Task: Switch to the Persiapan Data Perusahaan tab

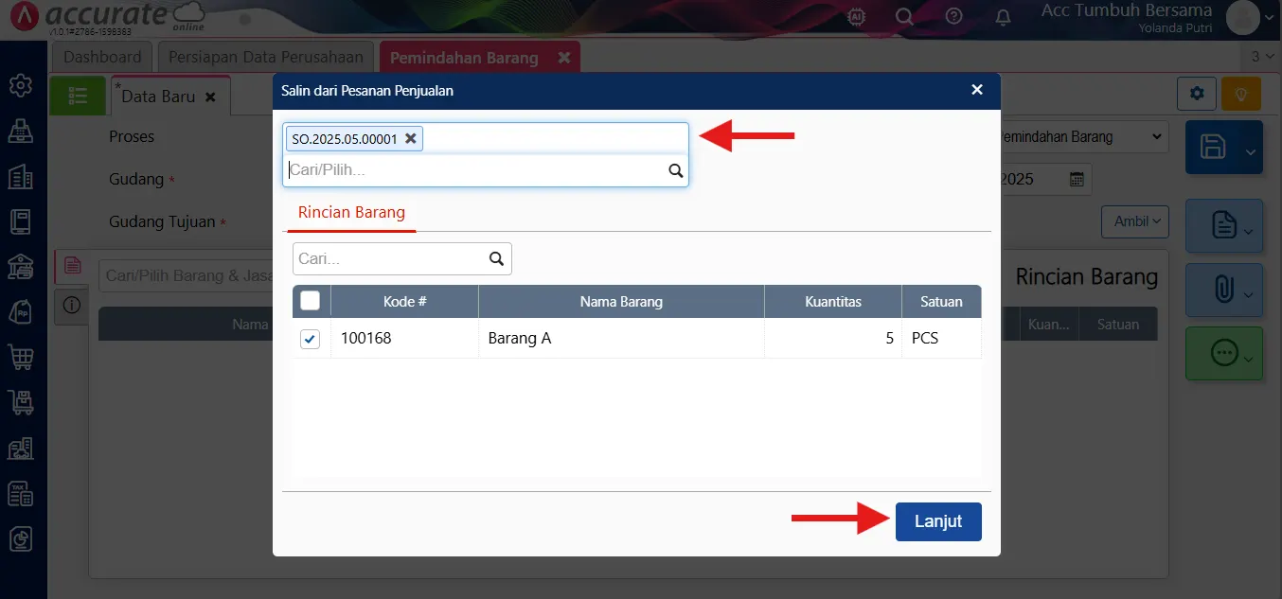Action: coord(265,57)
